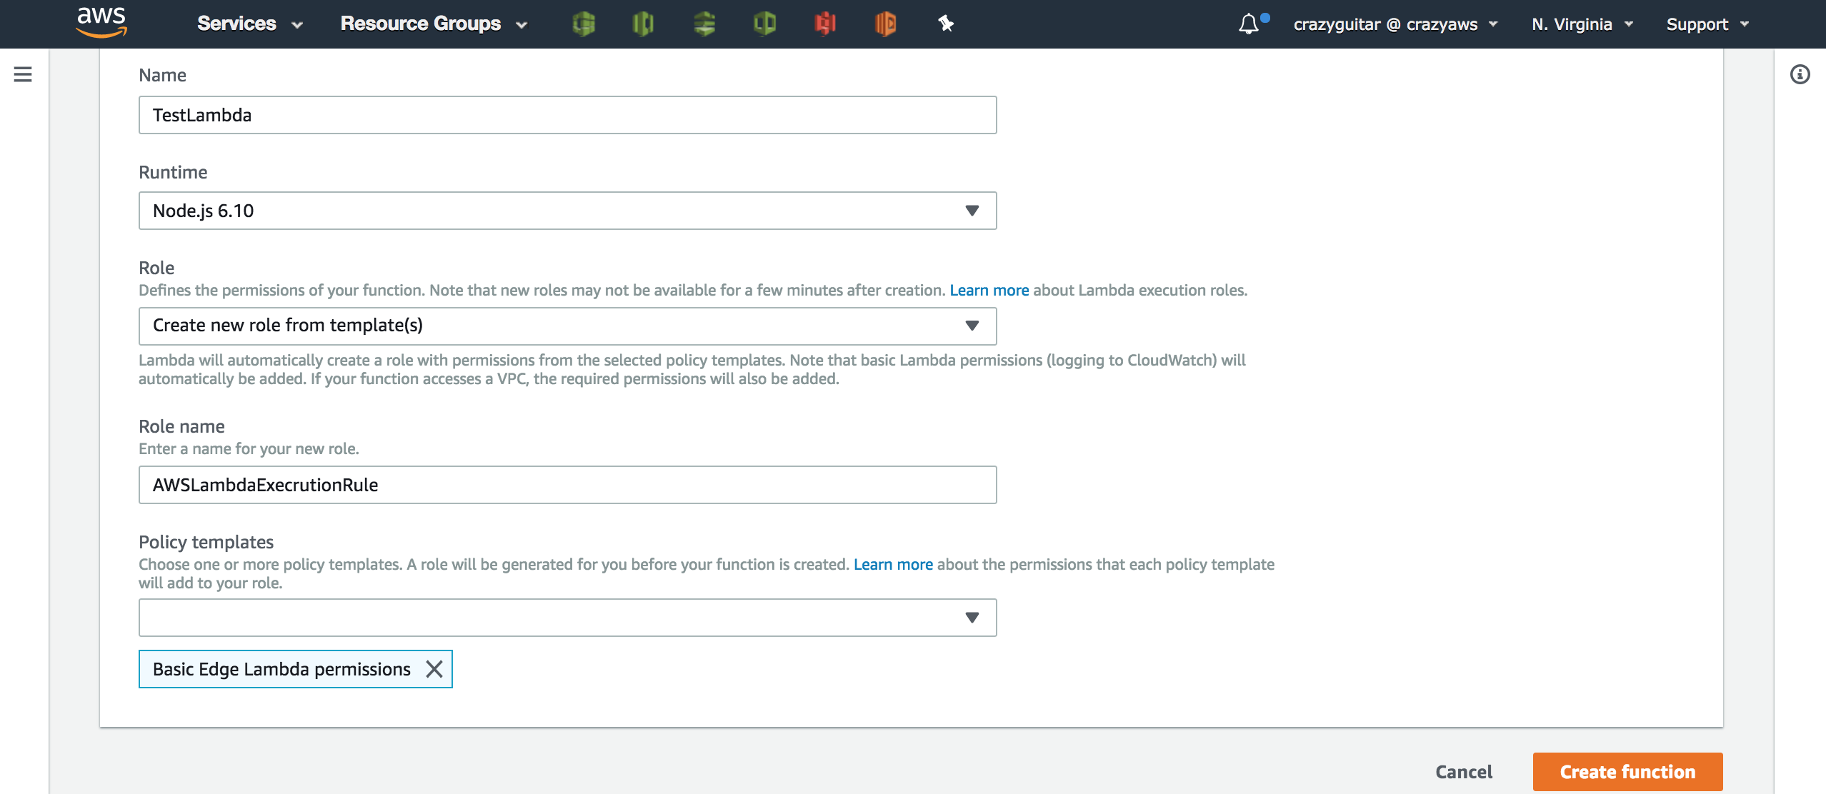
Task: Click the info circle icon at right
Action: click(1800, 74)
